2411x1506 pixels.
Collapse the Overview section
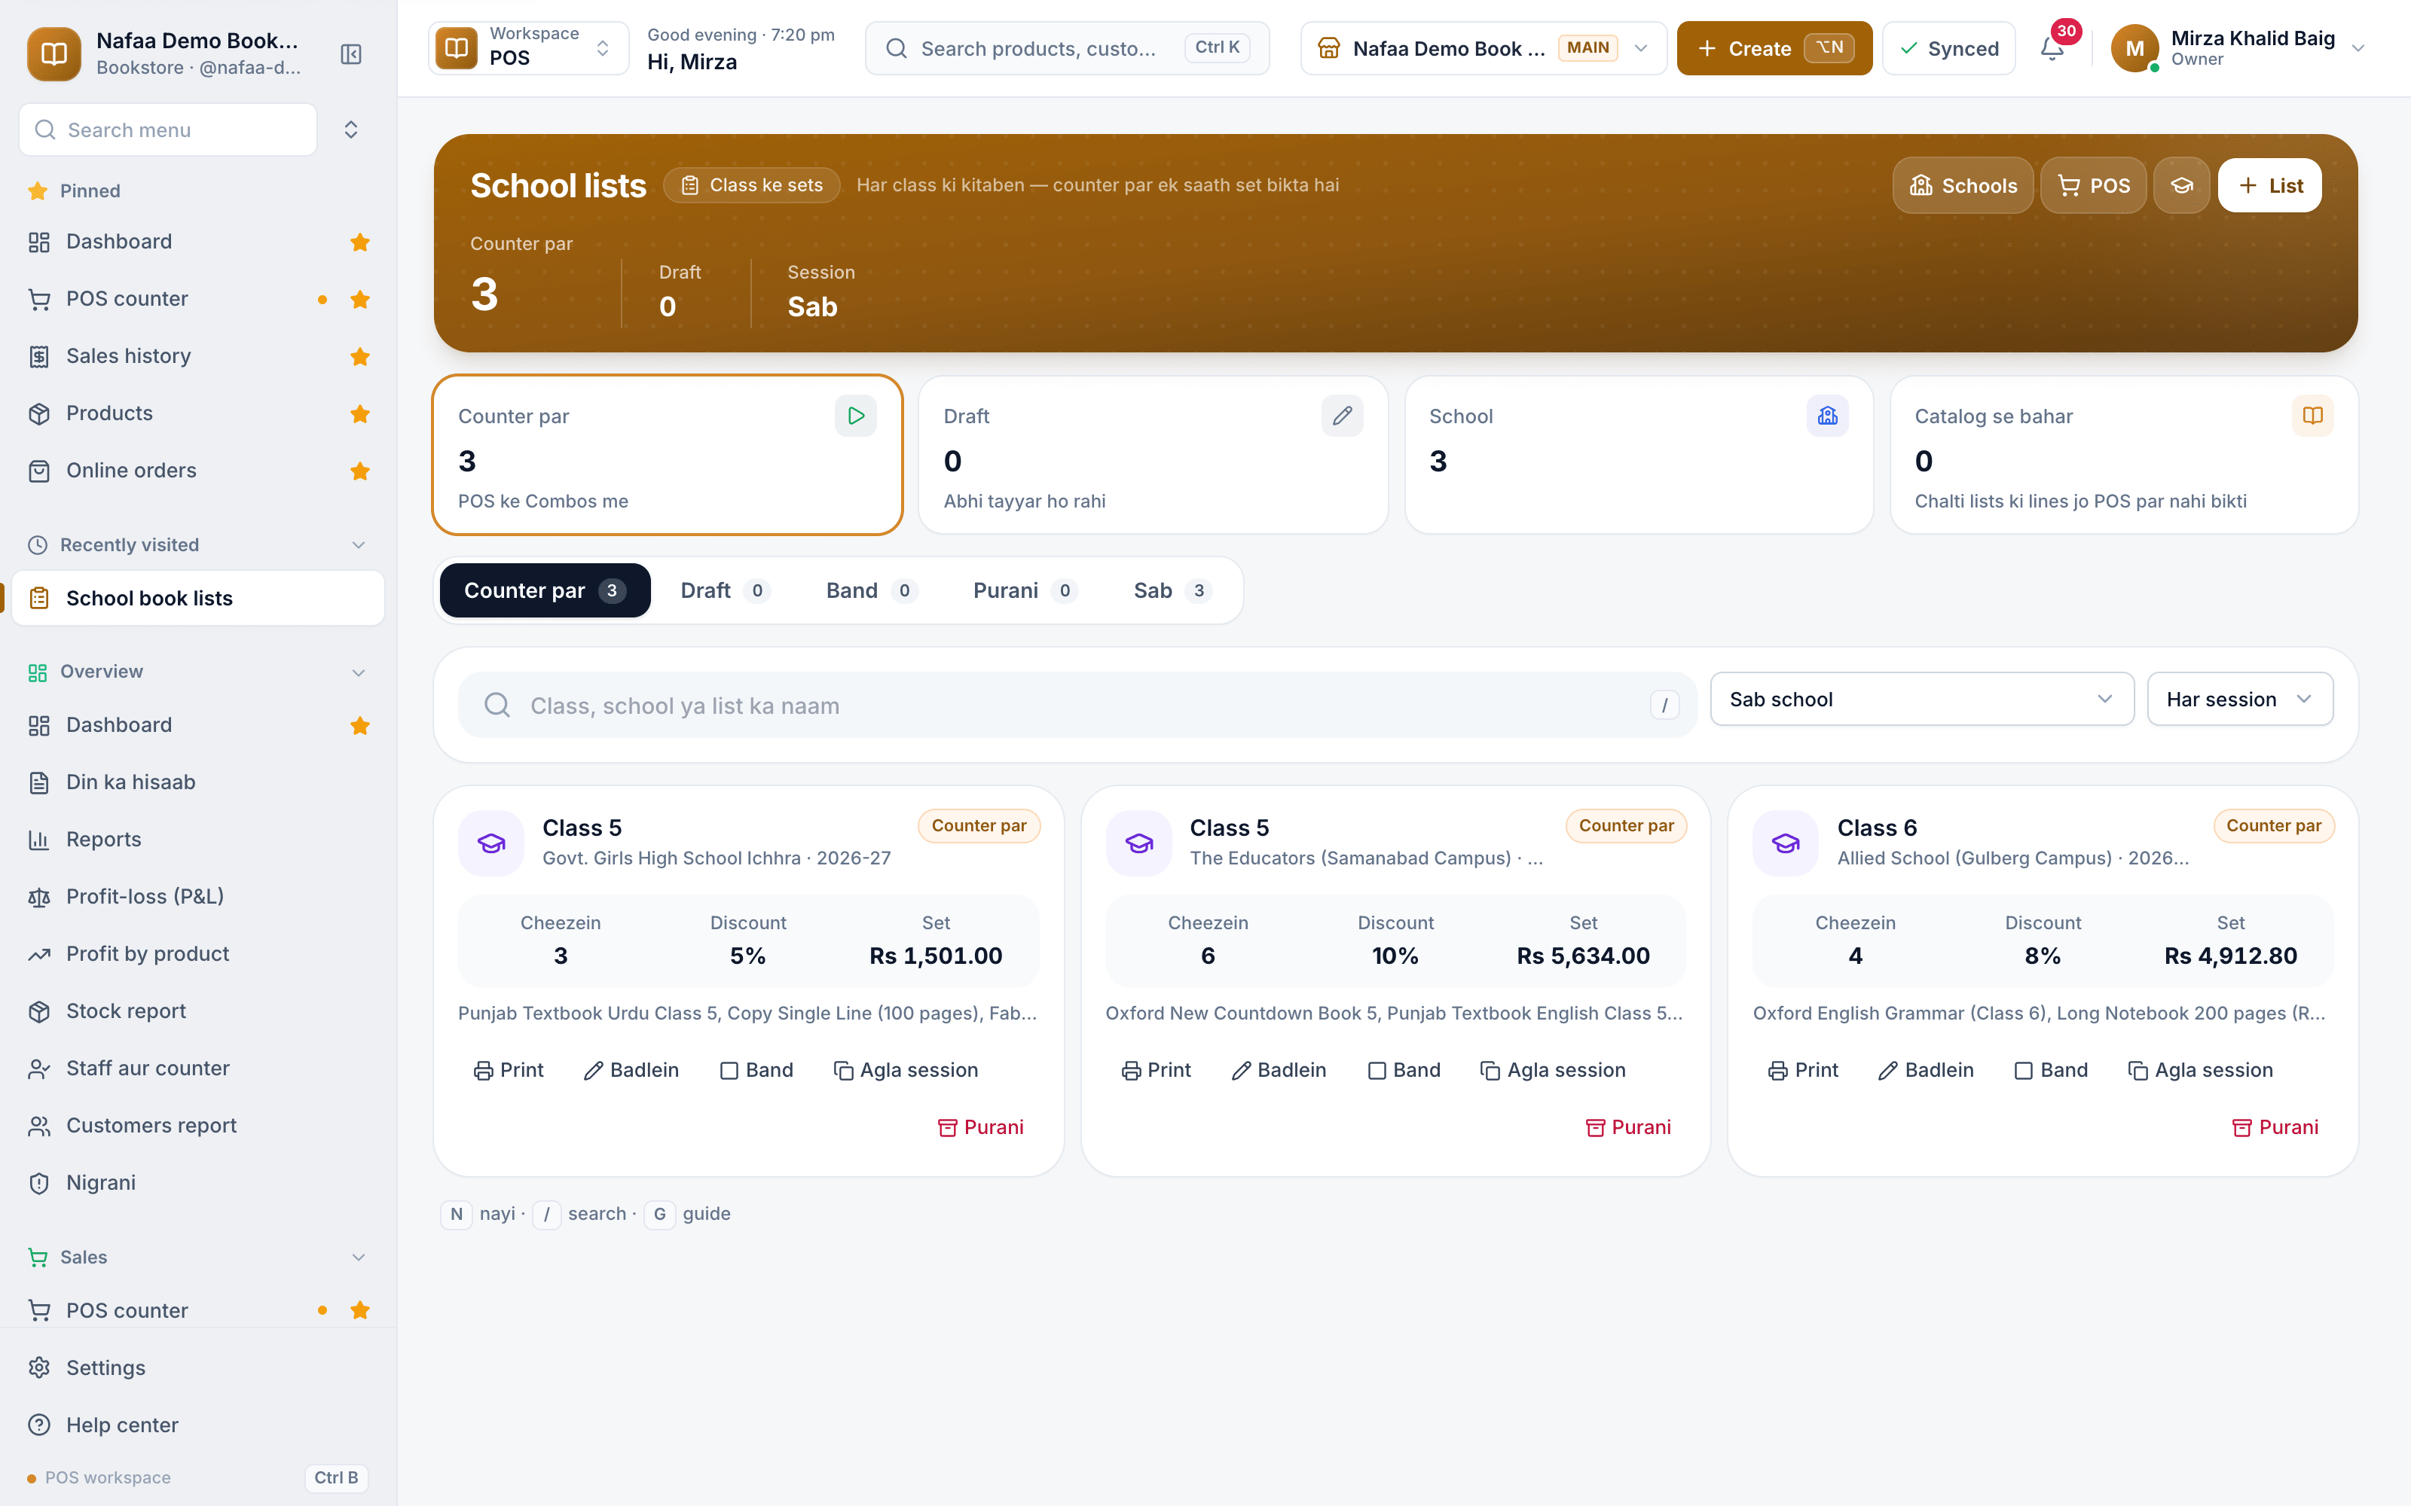[359, 672]
